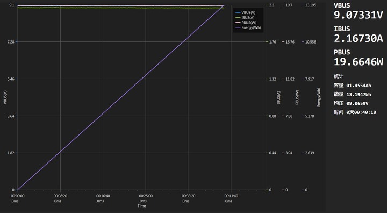Click the 2.2 current axis maximum
387x213 pixels.
271,5
